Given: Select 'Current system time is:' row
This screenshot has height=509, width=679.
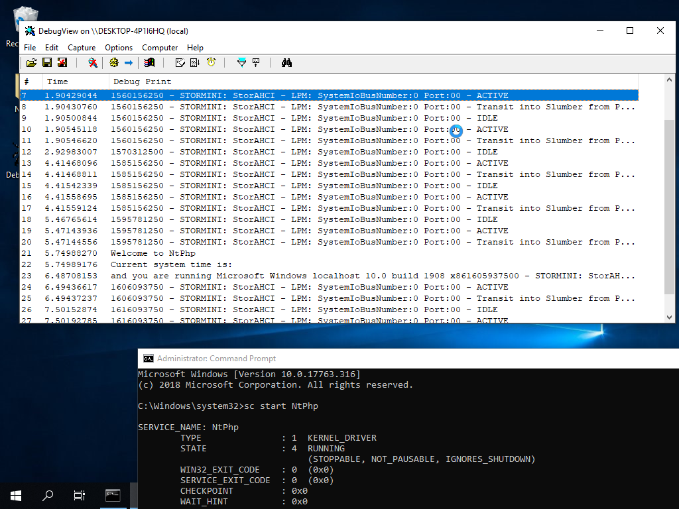Looking at the screenshot, I should [x=329, y=264].
